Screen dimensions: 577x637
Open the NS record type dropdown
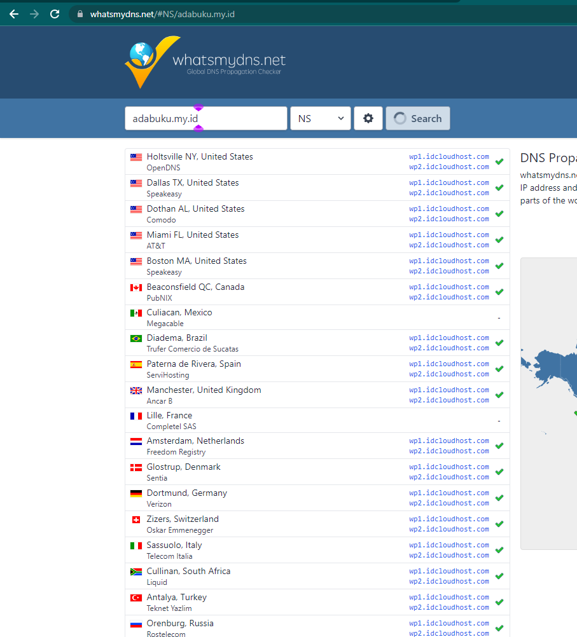321,118
